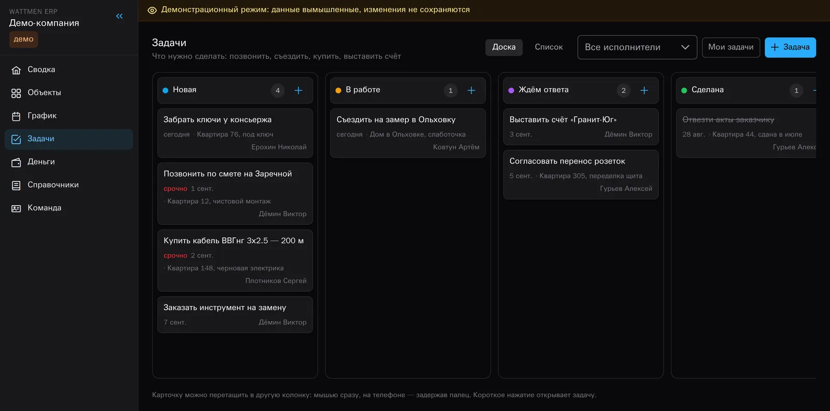This screenshot has width=830, height=411.
Task: Open Сводка in the sidebar
Action: [69, 70]
